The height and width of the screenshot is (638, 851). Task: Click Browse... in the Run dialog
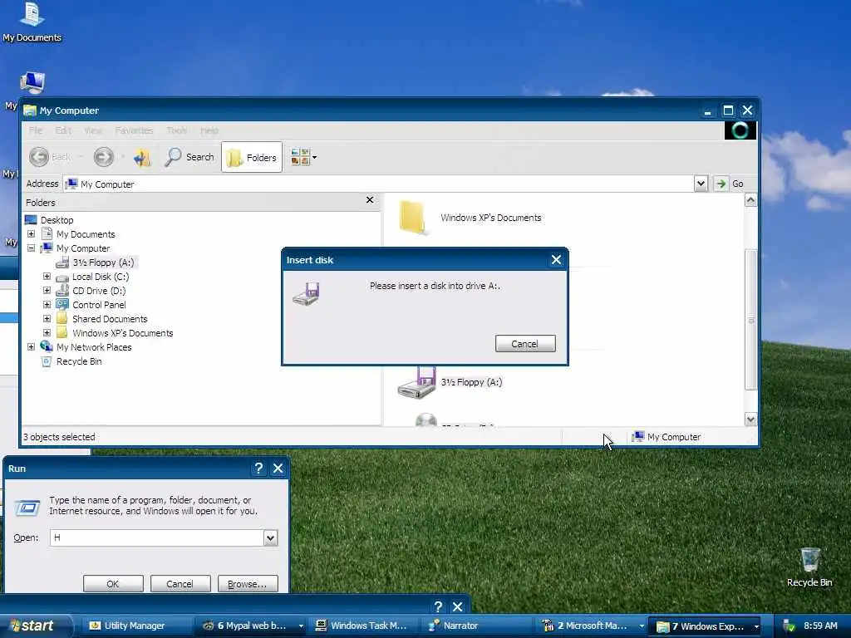pos(248,584)
